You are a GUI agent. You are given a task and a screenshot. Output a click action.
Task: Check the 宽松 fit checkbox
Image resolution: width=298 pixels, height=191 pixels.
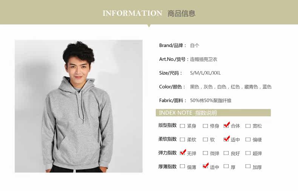coord(248,126)
